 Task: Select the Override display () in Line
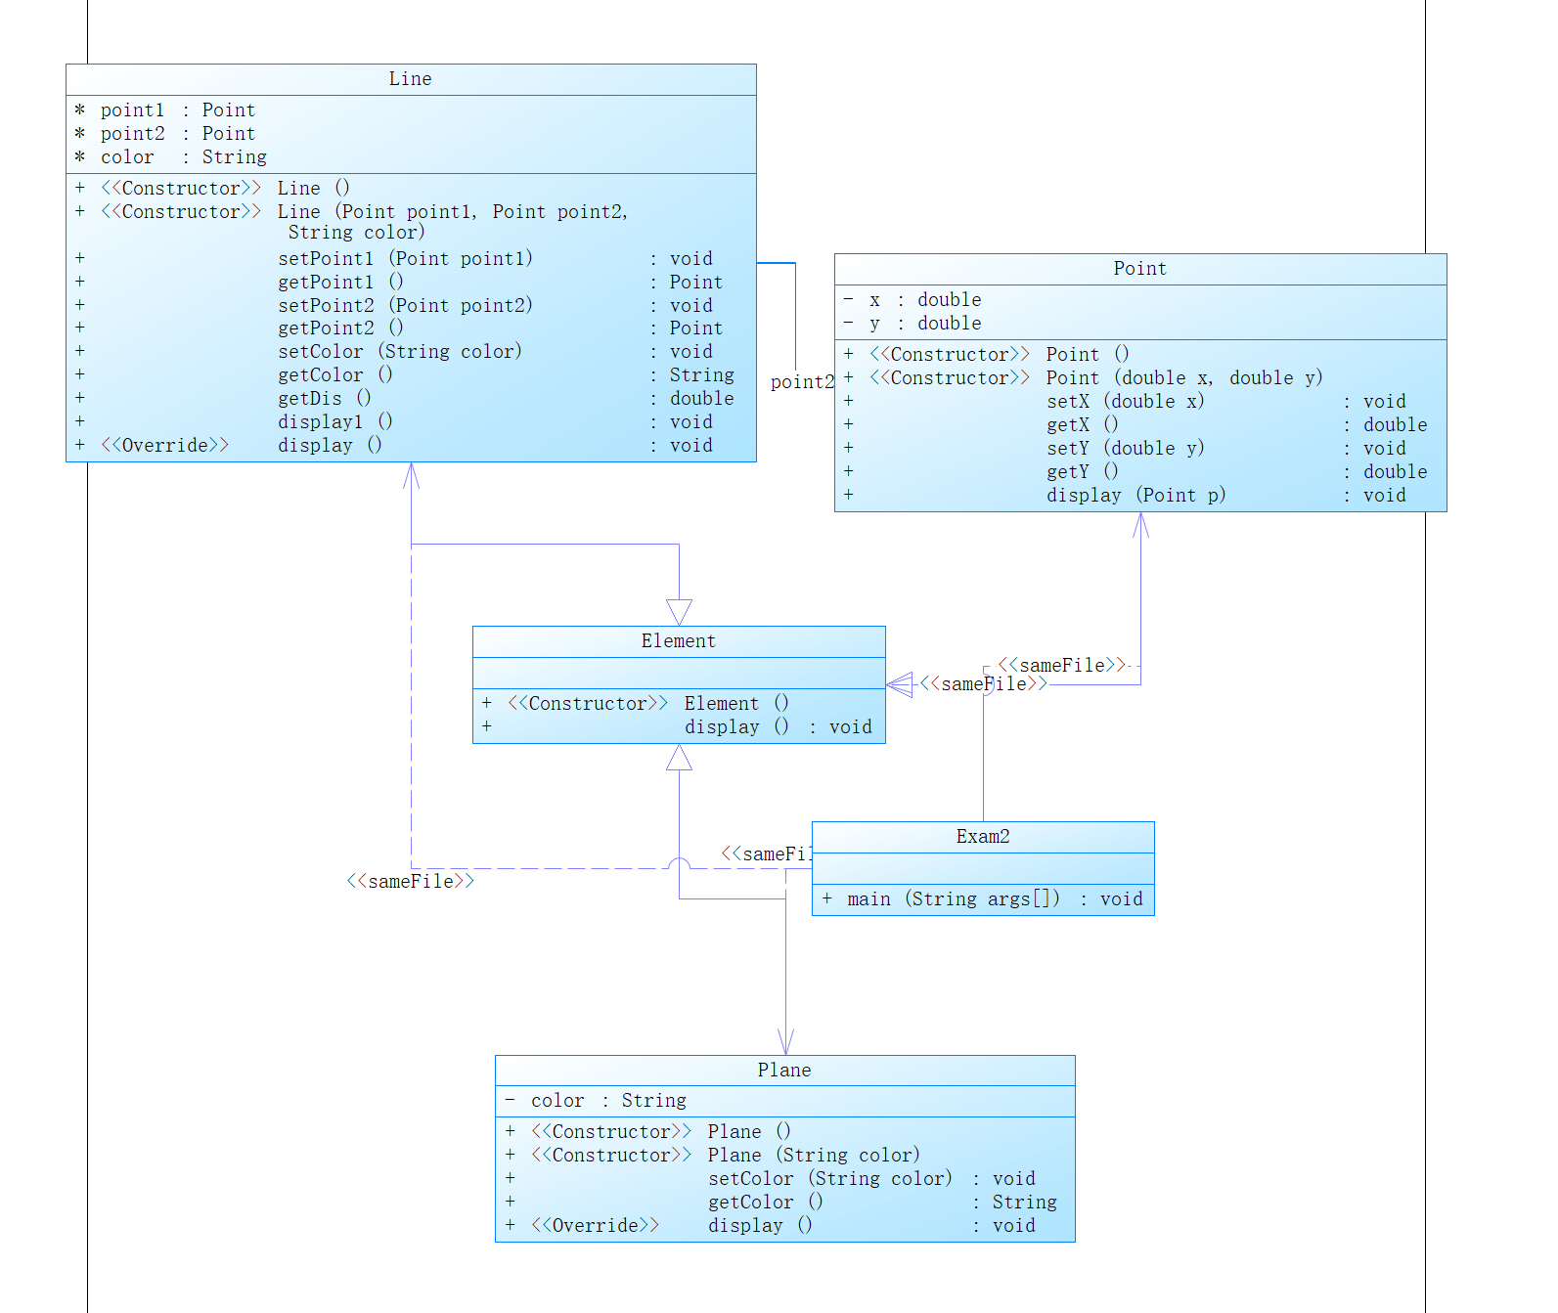point(330,446)
